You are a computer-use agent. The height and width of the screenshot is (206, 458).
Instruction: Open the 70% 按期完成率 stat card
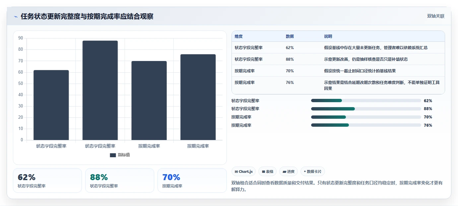pyautogui.click(x=192, y=180)
